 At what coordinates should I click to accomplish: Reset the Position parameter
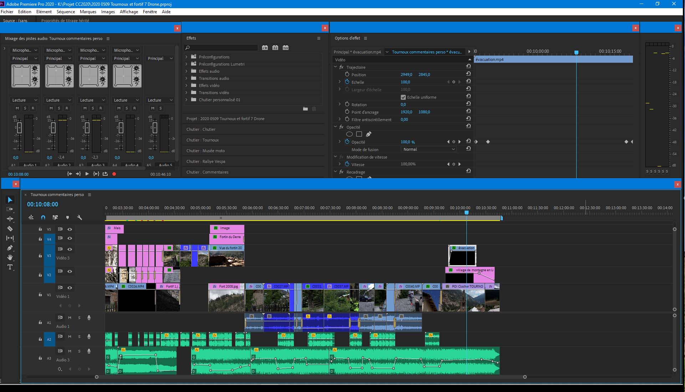pos(469,74)
